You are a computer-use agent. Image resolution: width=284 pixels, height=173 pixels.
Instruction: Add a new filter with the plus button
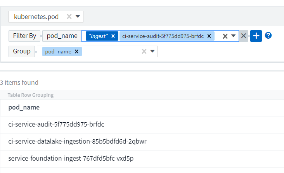coord(256,36)
